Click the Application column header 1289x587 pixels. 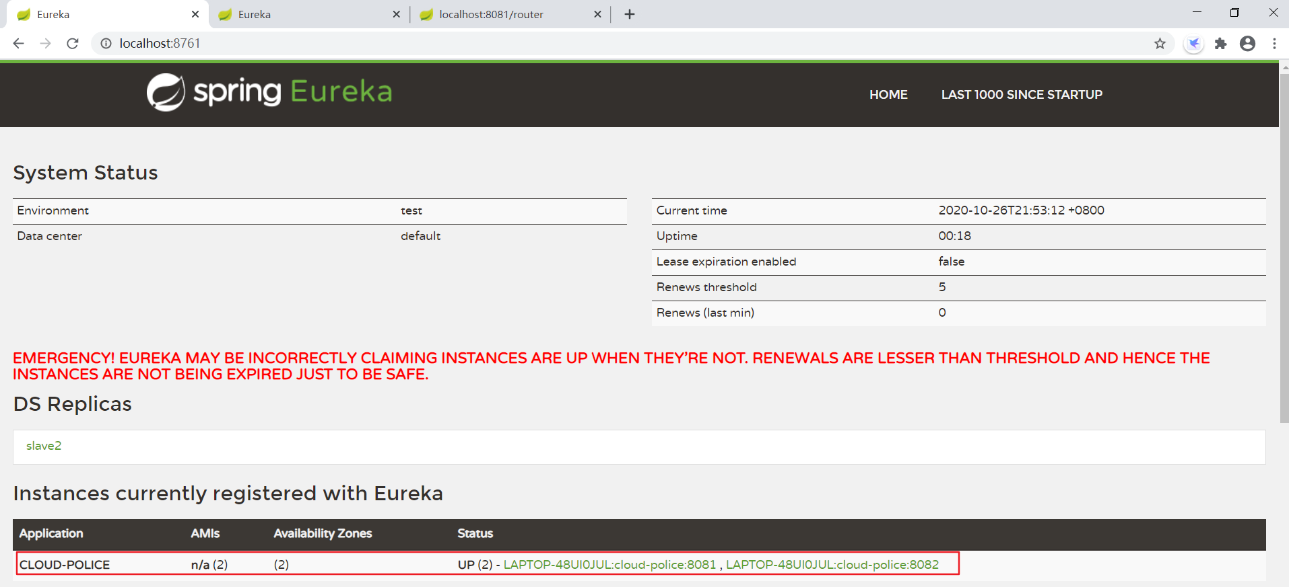[x=51, y=533]
